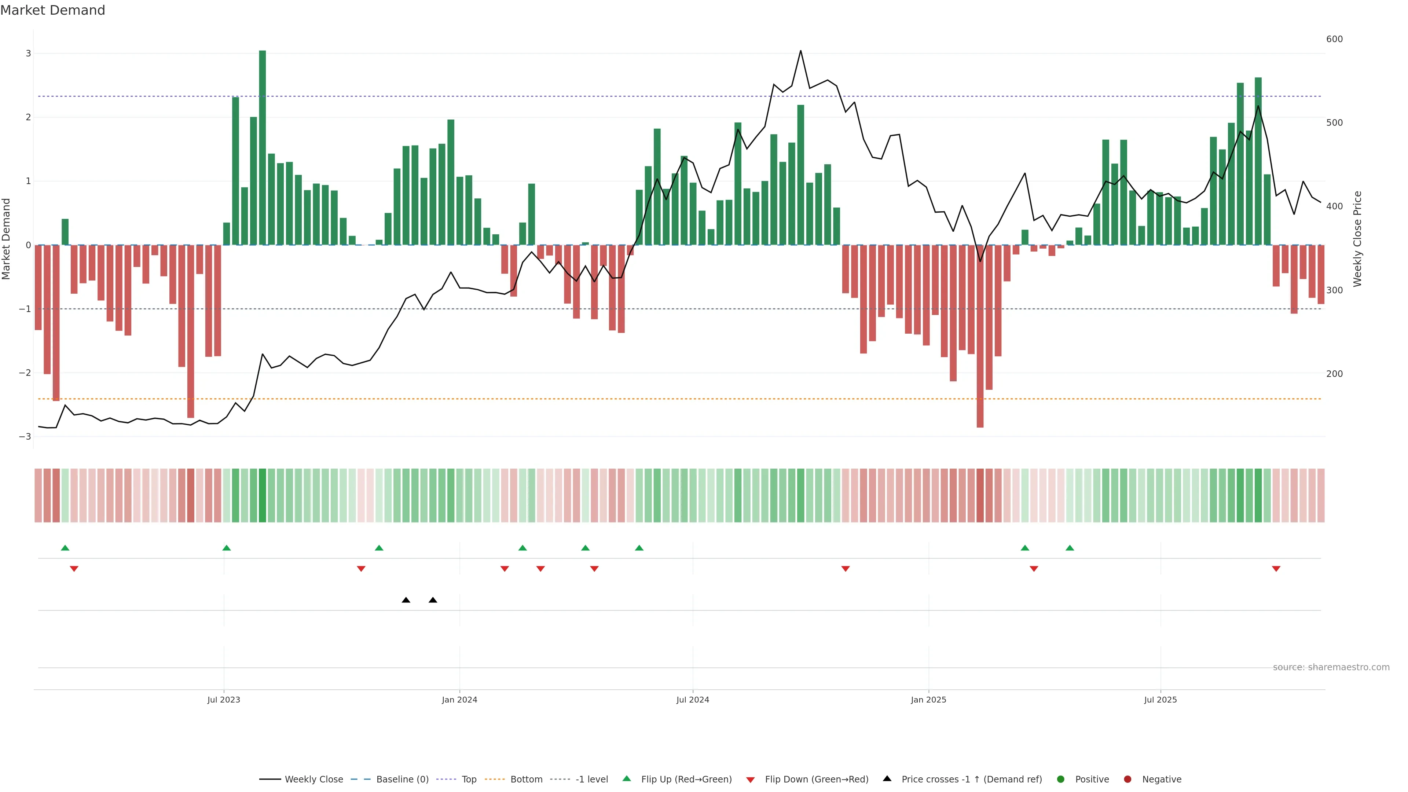Viewport: 1408px width, 792px height.
Task: Hide the Top dotted line legend item
Action: pyautogui.click(x=469, y=780)
